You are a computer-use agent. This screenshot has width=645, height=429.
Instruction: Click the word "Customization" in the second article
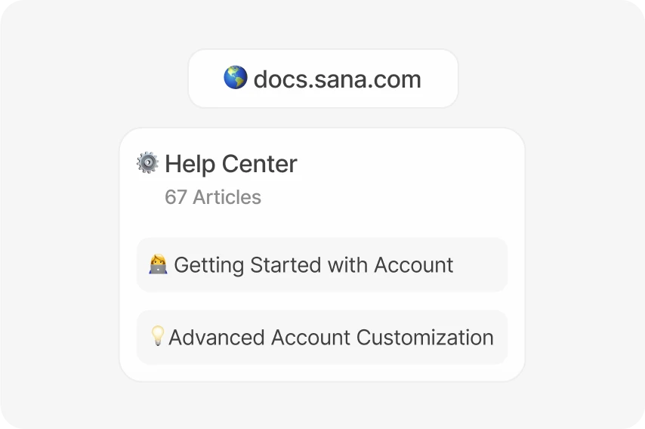coord(424,337)
